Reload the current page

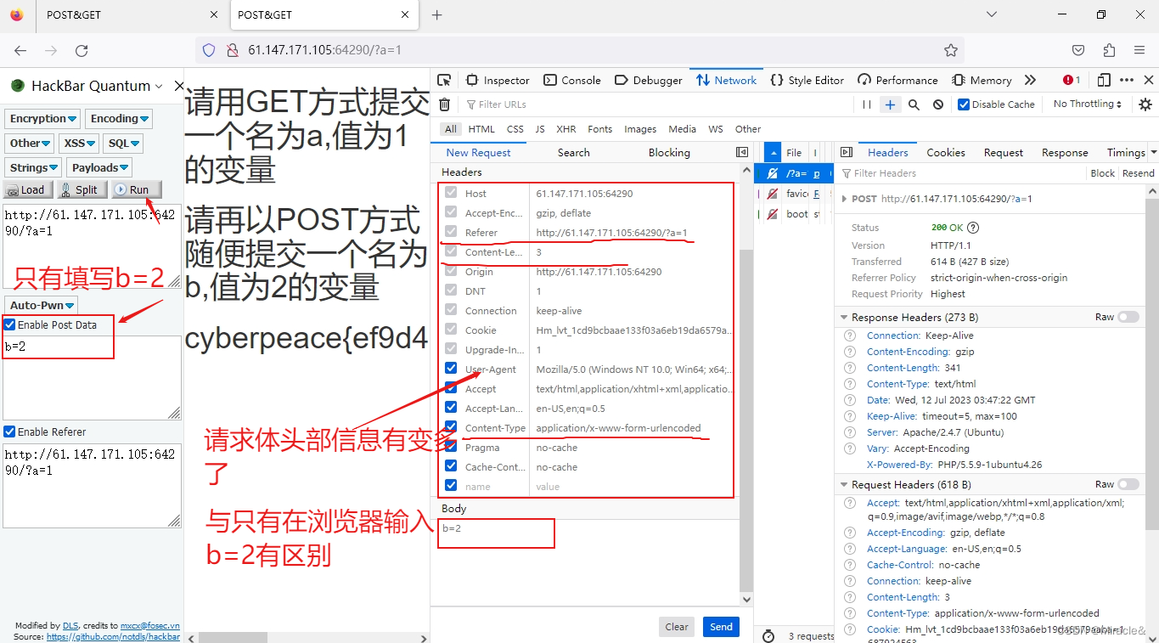pyautogui.click(x=82, y=50)
